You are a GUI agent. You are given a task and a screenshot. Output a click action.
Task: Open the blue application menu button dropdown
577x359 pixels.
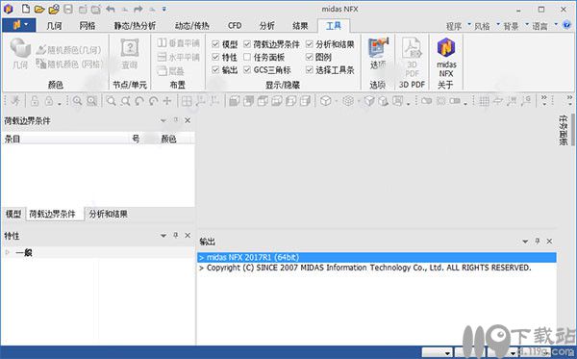point(19,25)
